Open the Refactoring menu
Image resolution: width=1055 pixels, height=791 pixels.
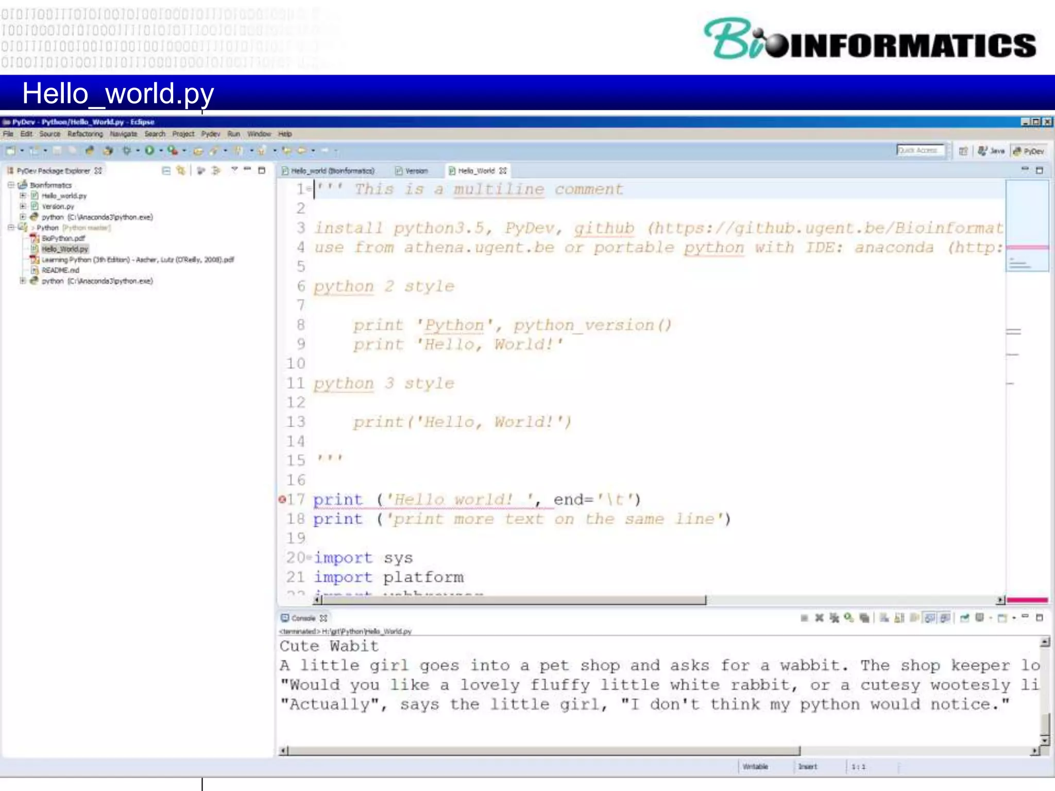[x=85, y=134]
